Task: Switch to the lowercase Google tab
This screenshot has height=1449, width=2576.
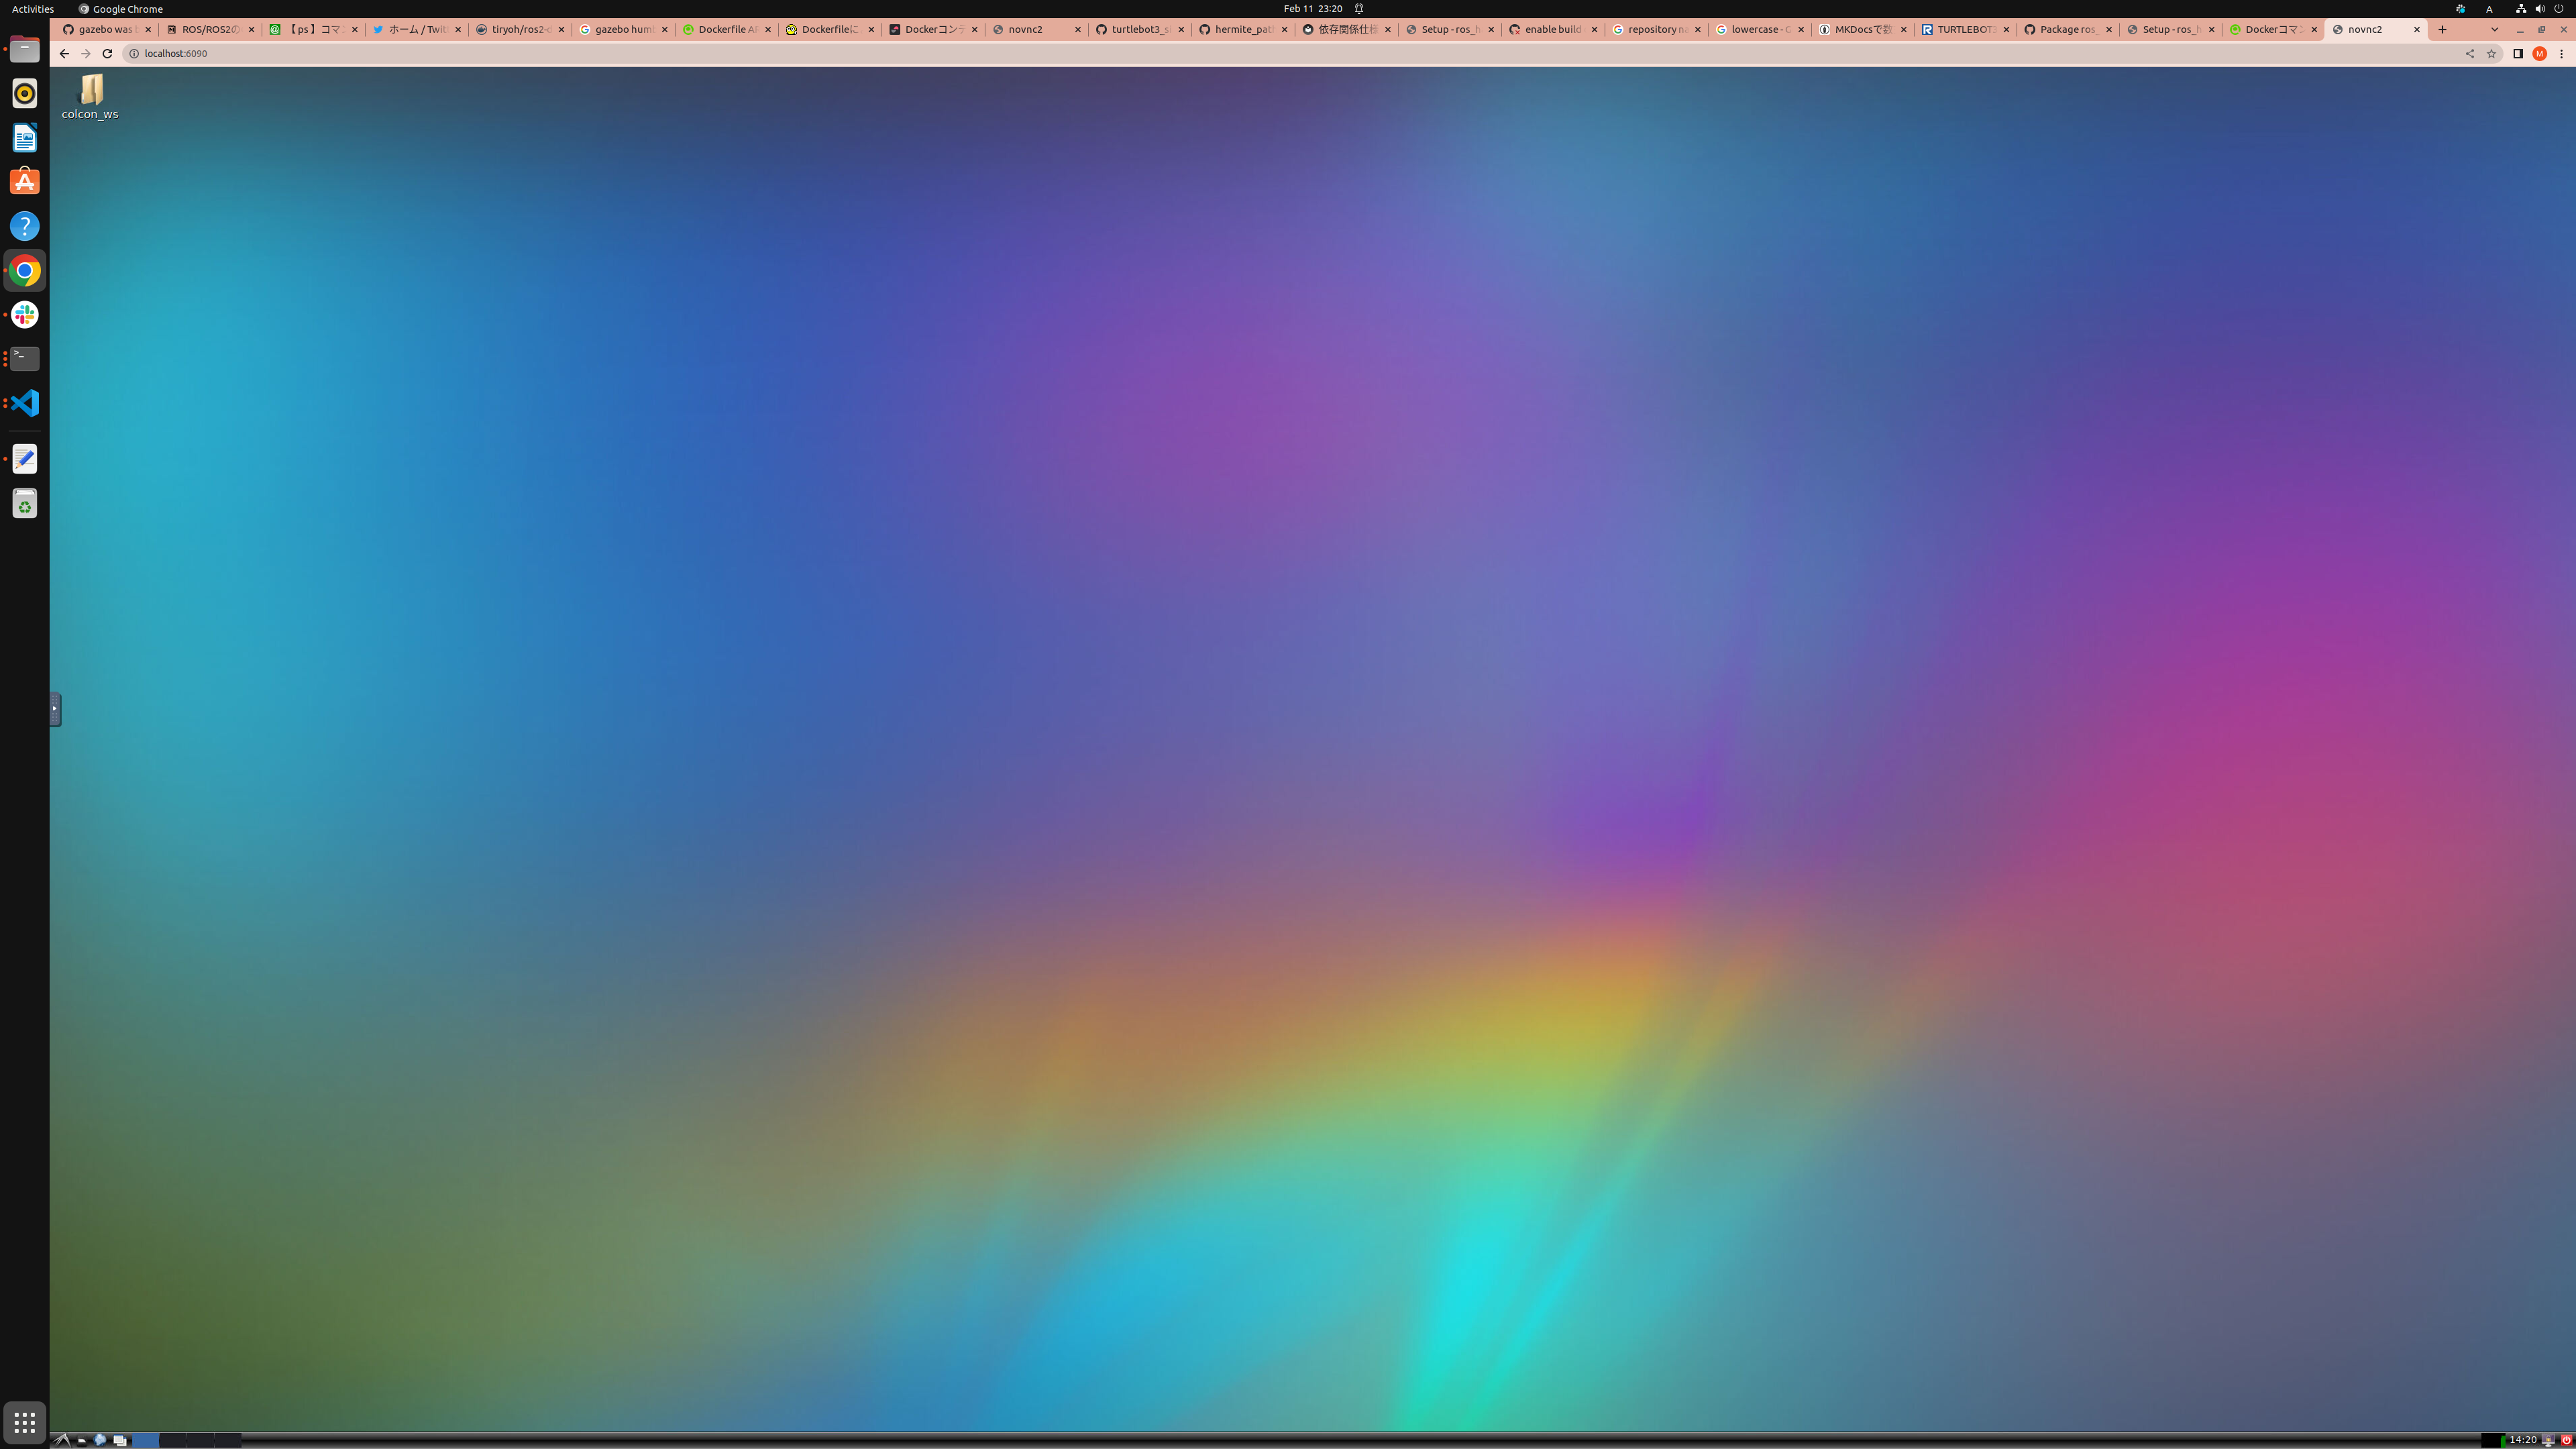Action: 1759,30
